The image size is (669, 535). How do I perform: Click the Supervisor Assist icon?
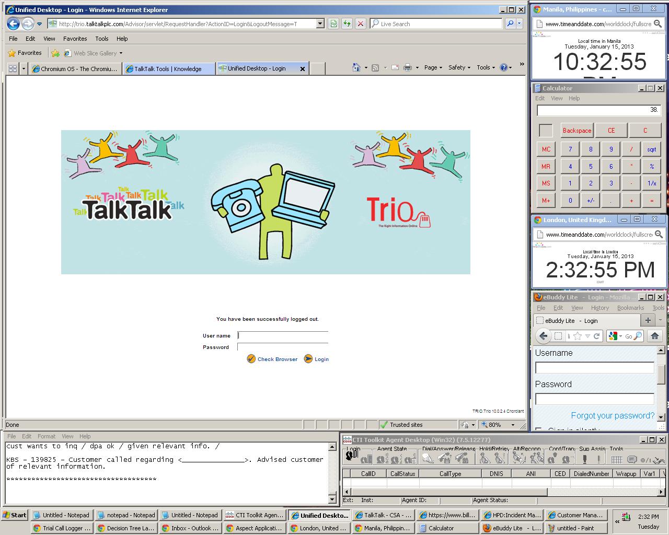tap(584, 459)
